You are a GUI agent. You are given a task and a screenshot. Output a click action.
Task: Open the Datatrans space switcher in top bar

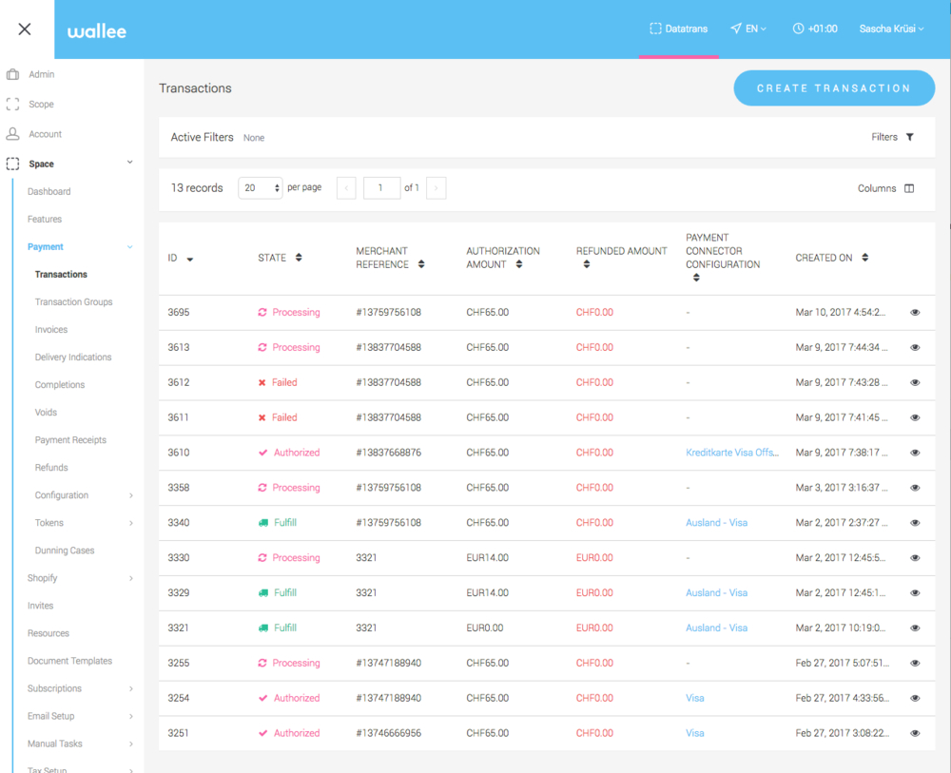(x=679, y=29)
